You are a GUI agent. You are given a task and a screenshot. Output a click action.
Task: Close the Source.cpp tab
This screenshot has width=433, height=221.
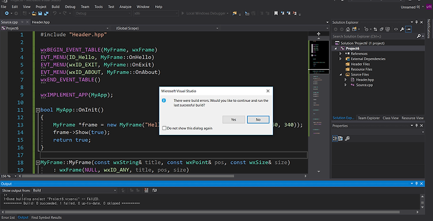[27, 22]
